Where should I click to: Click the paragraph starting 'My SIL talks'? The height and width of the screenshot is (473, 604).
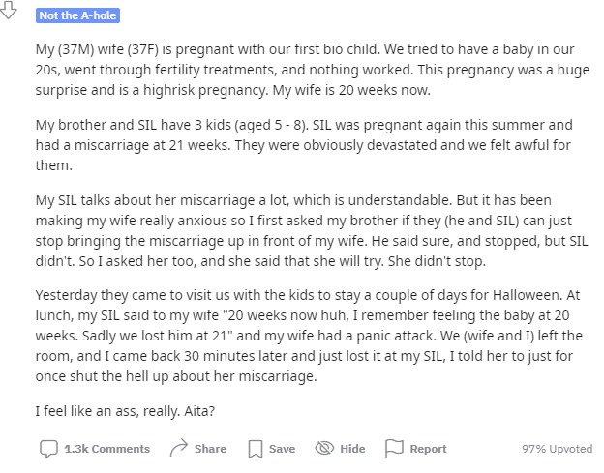[312, 230]
